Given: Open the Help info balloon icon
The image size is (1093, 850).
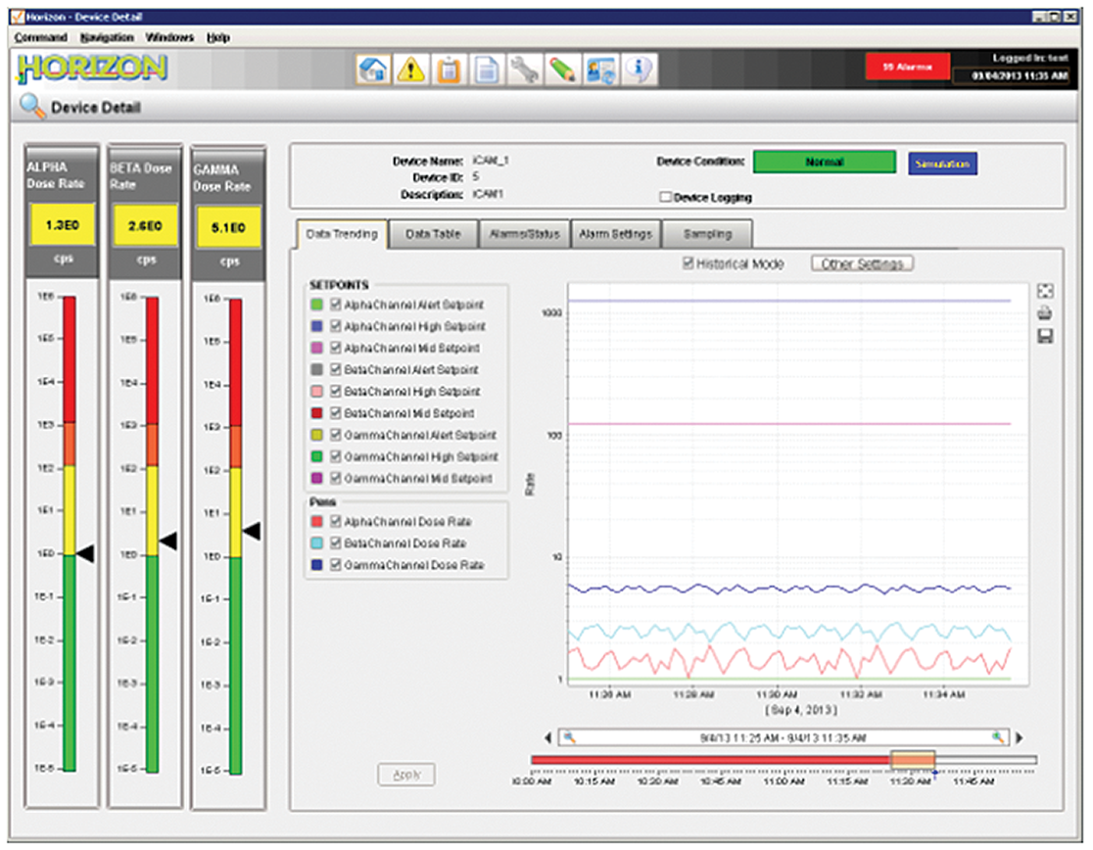Looking at the screenshot, I should click(x=637, y=69).
